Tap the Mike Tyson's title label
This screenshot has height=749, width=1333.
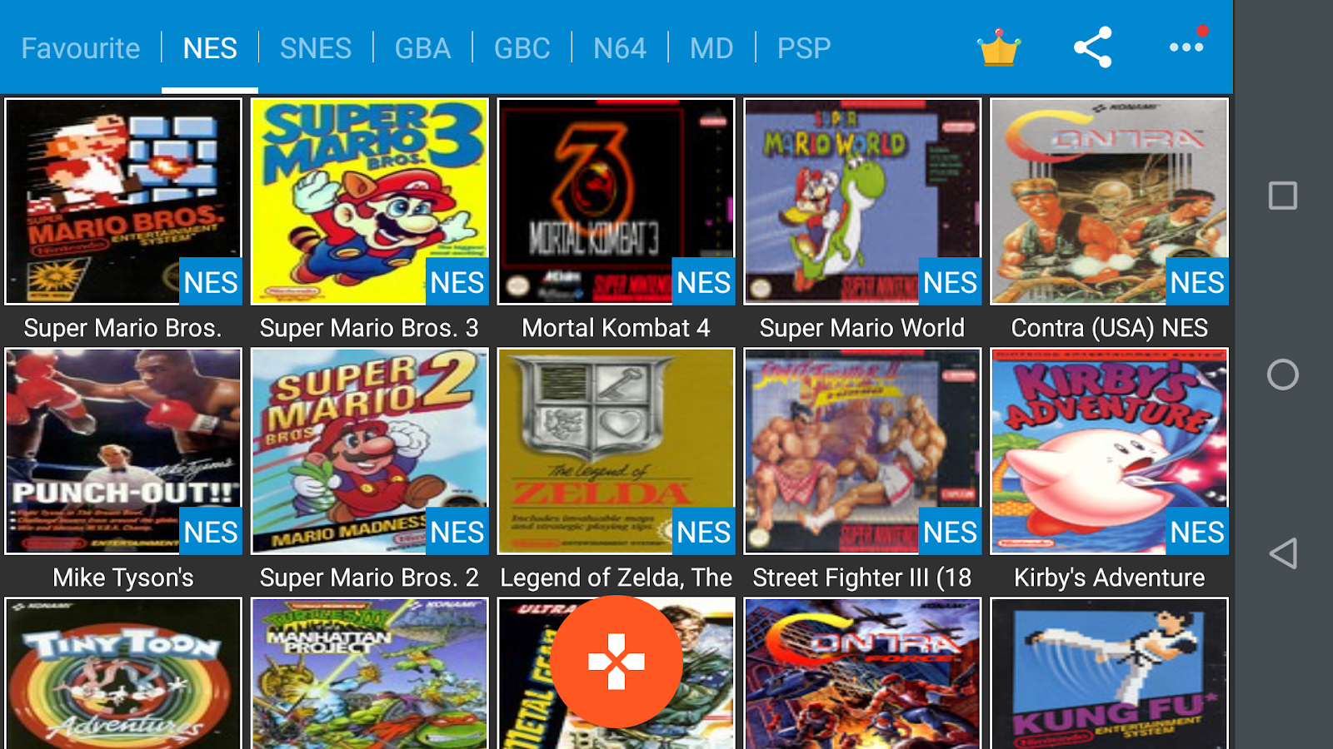click(123, 578)
